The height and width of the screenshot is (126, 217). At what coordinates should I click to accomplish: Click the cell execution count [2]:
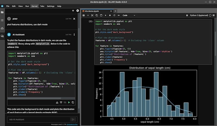[91, 21]
